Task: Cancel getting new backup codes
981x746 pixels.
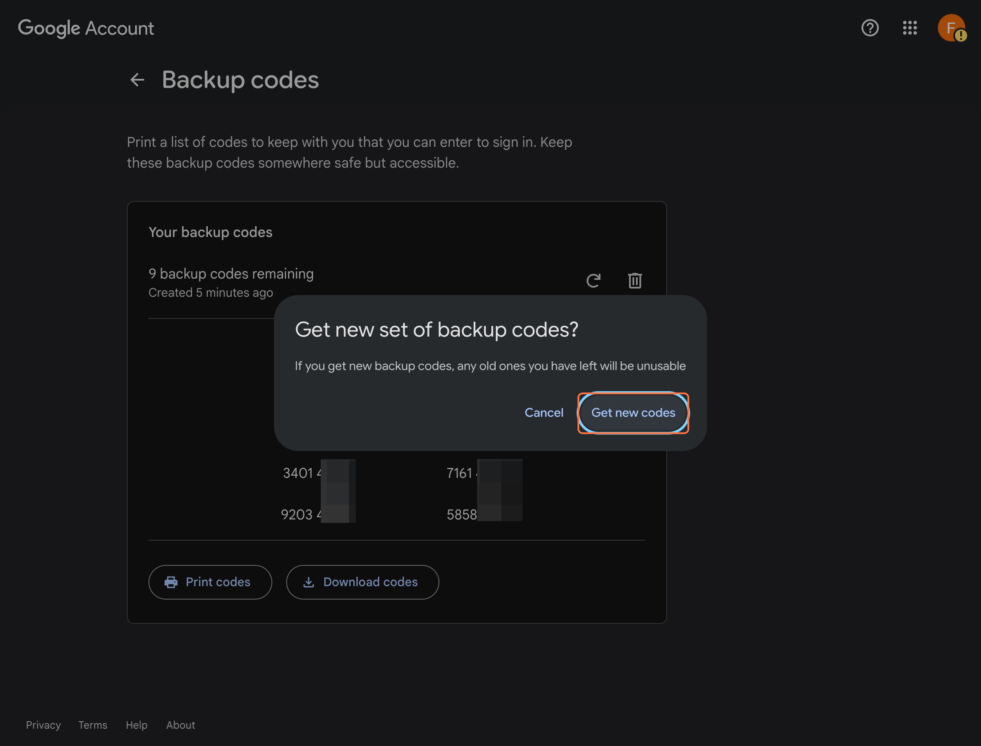Action: (545, 412)
